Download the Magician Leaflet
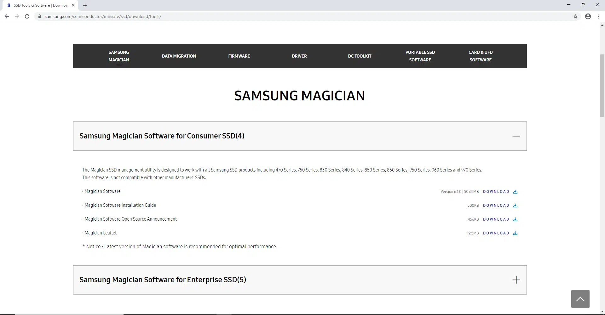Screen dimensions: 605x315 [x=496, y=233]
